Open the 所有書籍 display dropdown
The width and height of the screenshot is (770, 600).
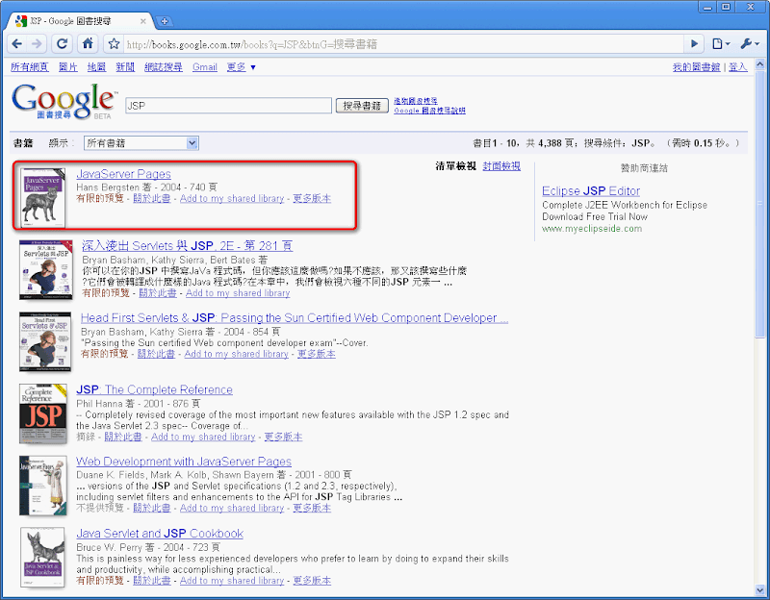click(141, 143)
